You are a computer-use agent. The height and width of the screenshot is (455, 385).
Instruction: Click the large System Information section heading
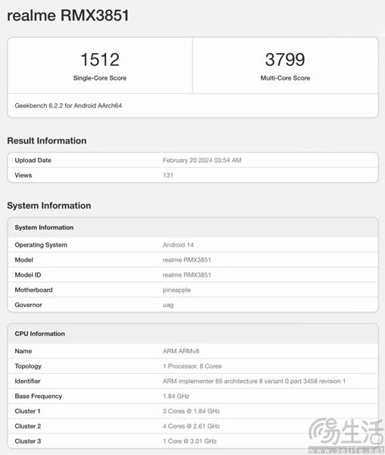(49, 206)
